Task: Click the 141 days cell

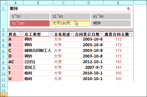Action: click(118, 67)
